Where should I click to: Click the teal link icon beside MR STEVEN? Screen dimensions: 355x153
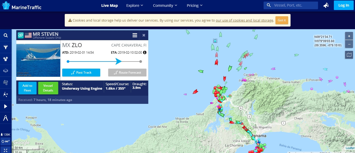pos(21,35)
